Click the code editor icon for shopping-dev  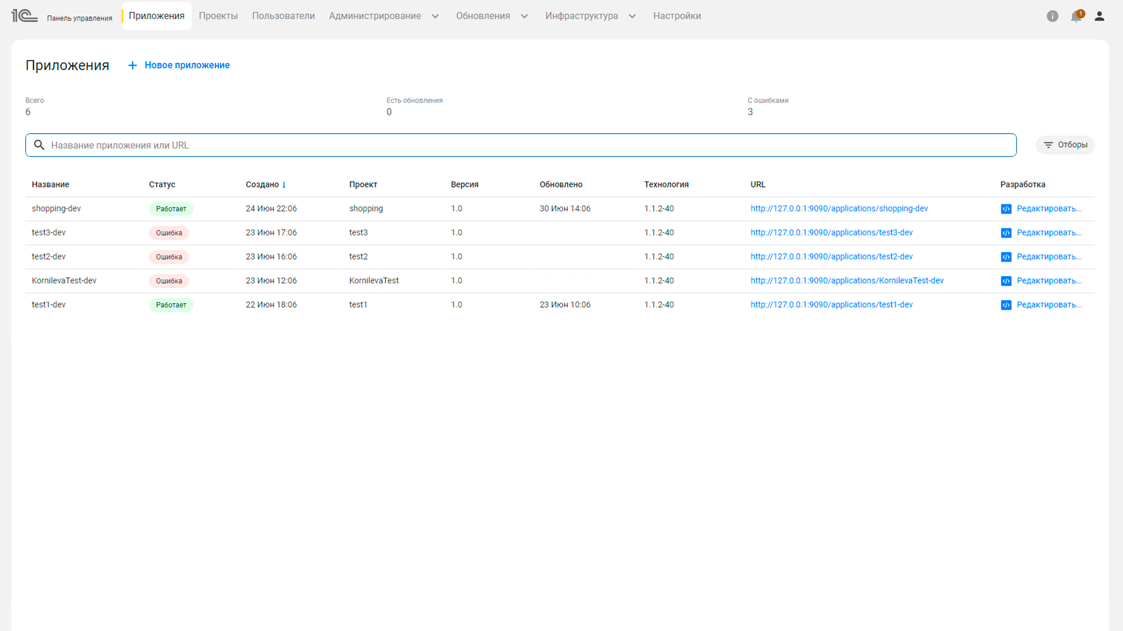coord(1006,209)
